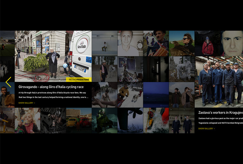Click the text 'Yugoslavia collapsed and NATO bombed Belgrade'
Viewport: 243px width, 164px height.
(221, 123)
